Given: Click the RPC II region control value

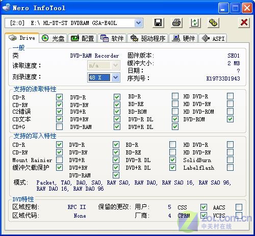Looking at the screenshot, I should (76, 207).
